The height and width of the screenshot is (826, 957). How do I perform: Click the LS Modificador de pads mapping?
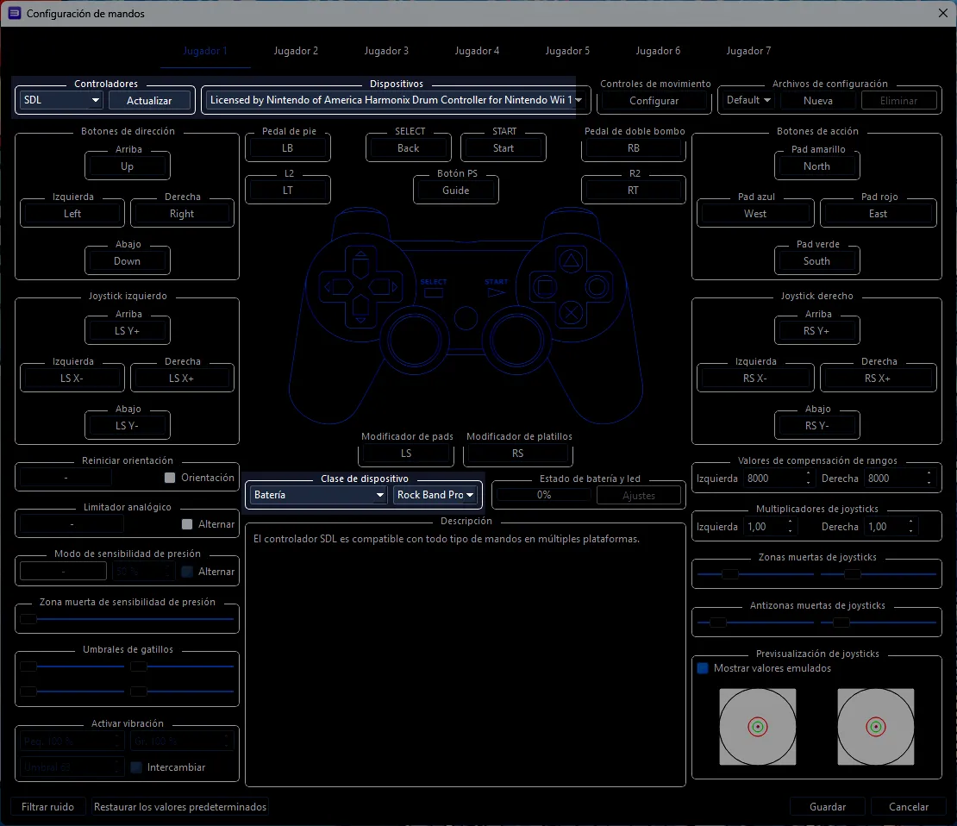tap(406, 453)
